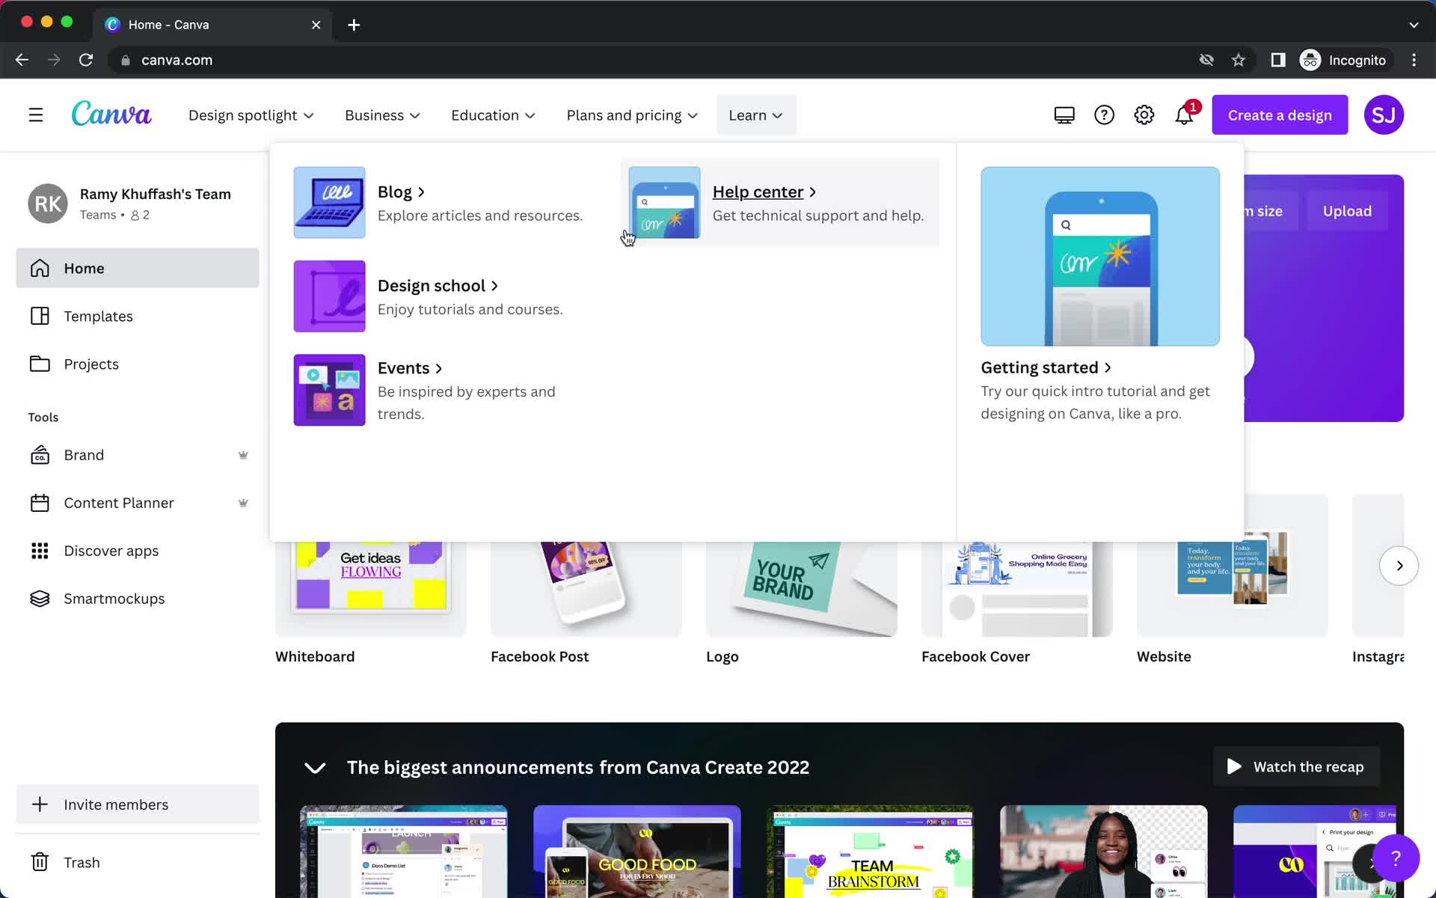The height and width of the screenshot is (898, 1436).
Task: Go to Home in the sidebar
Action: coord(138,268)
